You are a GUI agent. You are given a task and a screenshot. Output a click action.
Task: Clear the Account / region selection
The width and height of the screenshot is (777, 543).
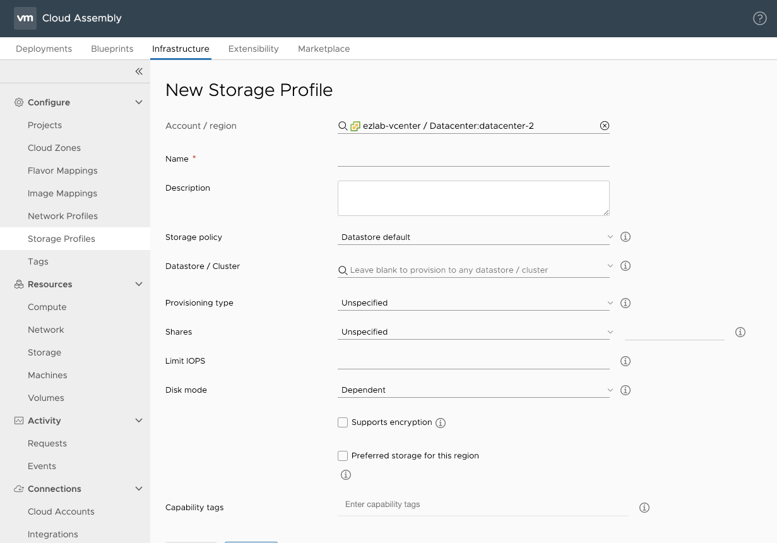pyautogui.click(x=604, y=126)
